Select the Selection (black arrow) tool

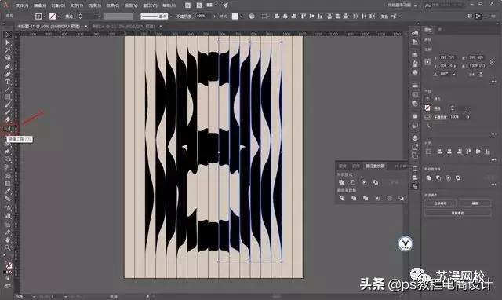pos(8,35)
